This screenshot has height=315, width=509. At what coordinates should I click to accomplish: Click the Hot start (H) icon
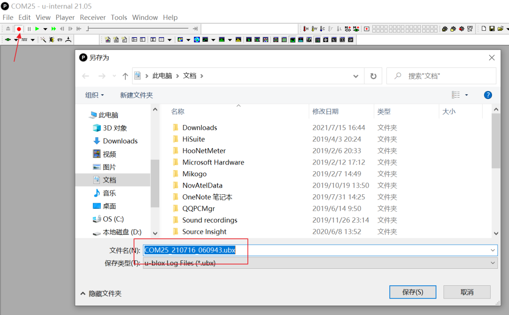pos(306,29)
